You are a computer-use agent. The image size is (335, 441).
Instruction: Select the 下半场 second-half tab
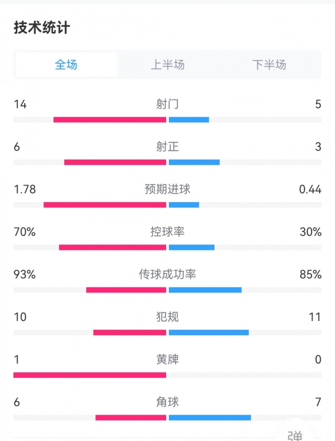pyautogui.click(x=269, y=65)
